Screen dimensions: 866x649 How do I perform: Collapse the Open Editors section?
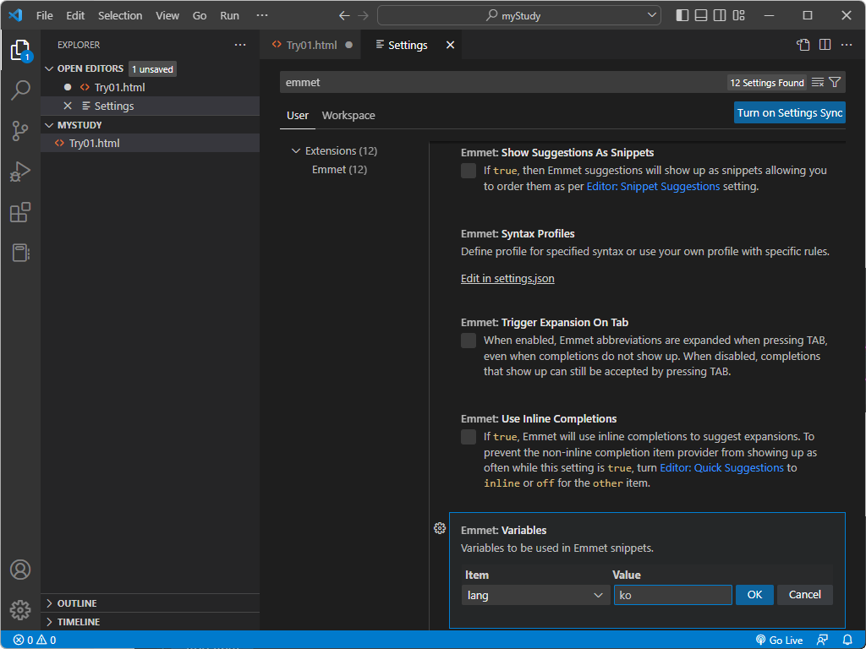(49, 68)
